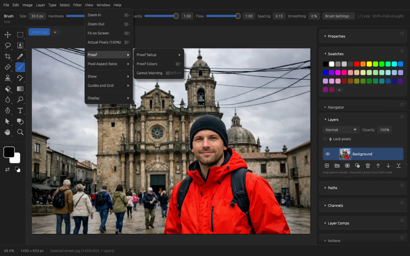Select the Move tool
Viewport: 410px width, 256px height.
8,35
